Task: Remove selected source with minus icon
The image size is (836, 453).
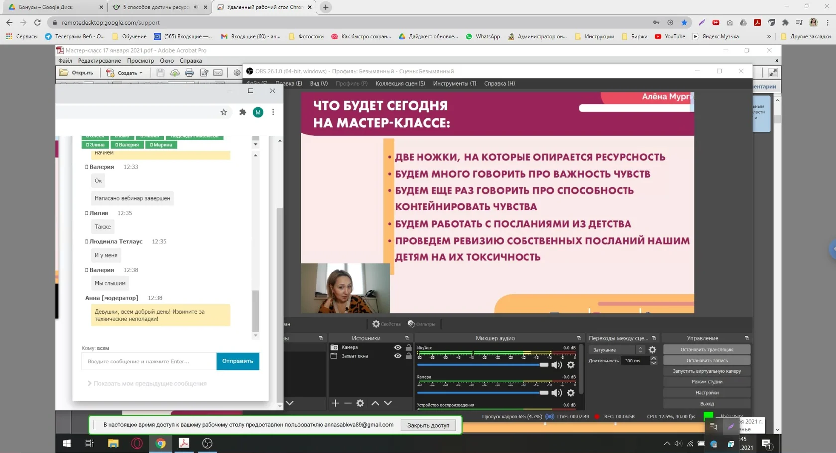Action: [x=348, y=403]
